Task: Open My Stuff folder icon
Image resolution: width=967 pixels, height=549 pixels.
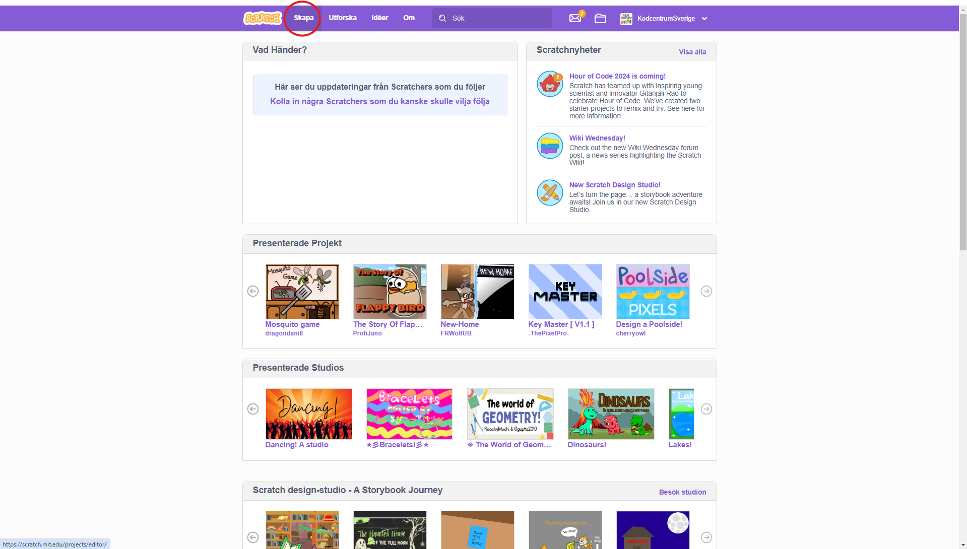Action: [x=600, y=18]
